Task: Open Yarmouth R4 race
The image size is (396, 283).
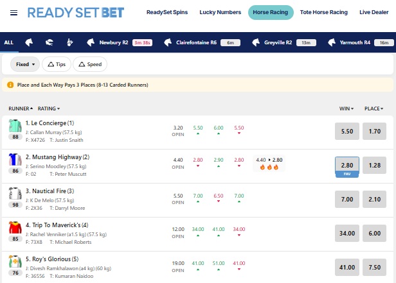Action: (x=360, y=42)
